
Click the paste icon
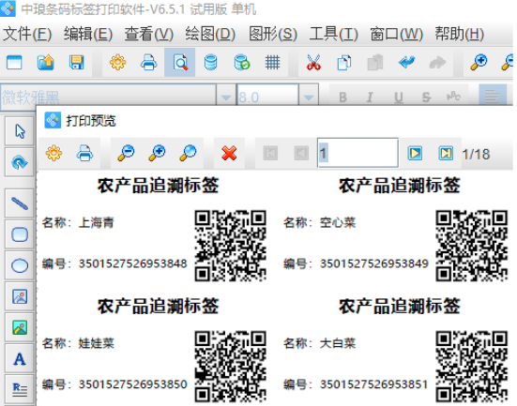[x=375, y=62]
